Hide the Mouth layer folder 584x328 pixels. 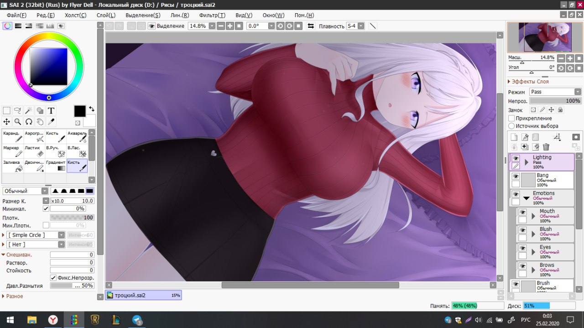522,212
